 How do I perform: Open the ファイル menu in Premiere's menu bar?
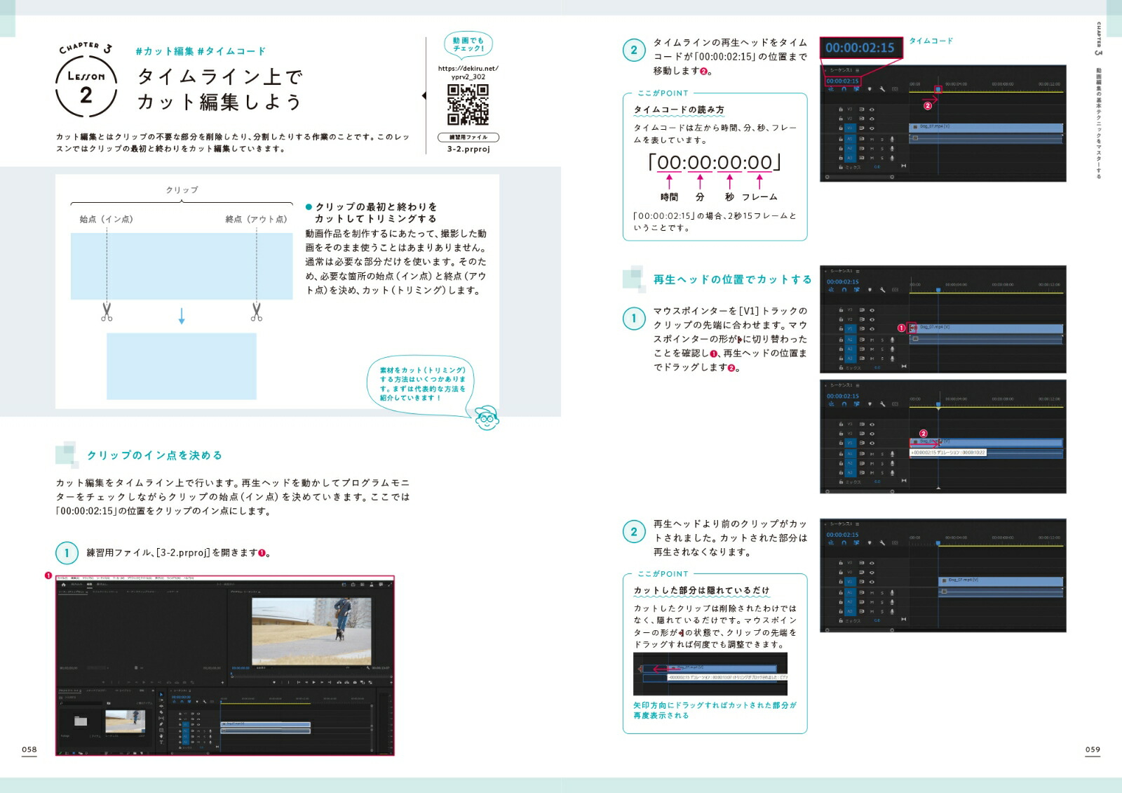(x=62, y=578)
